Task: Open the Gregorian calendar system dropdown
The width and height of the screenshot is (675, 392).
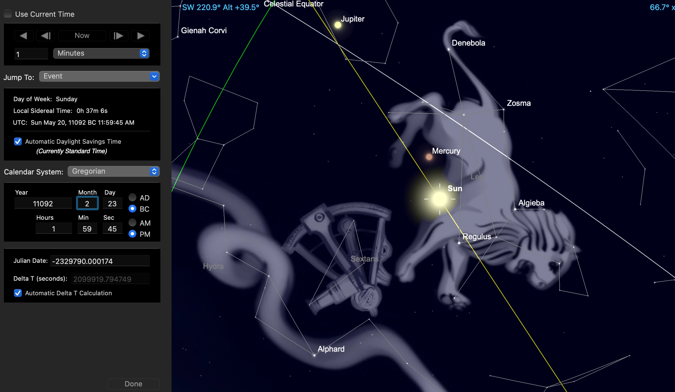Action: 113,171
